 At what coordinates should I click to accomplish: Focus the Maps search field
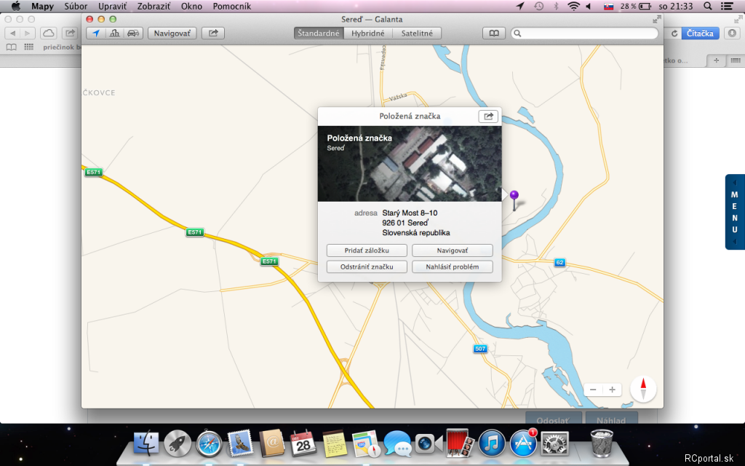coord(584,33)
